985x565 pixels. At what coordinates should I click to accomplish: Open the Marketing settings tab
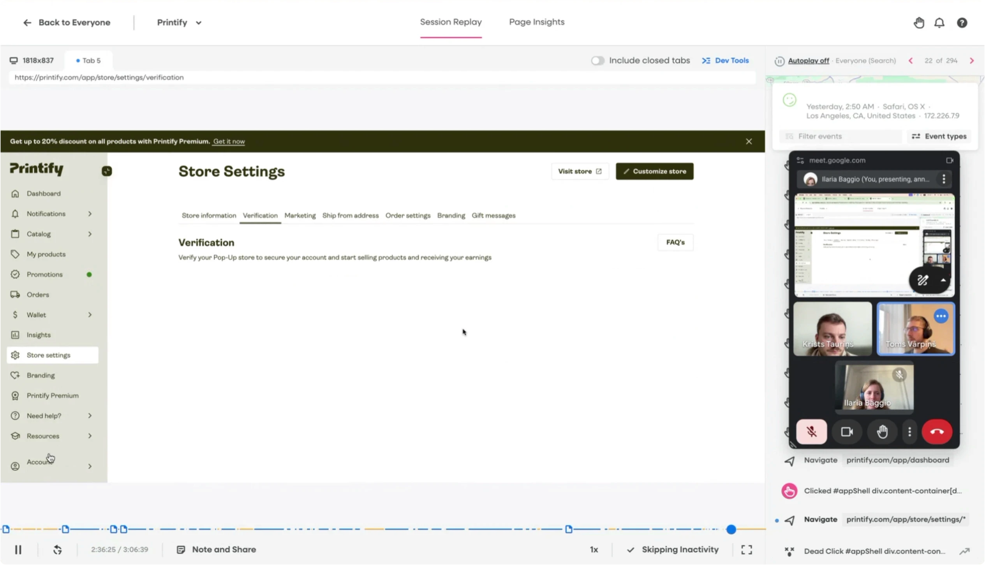click(x=300, y=216)
